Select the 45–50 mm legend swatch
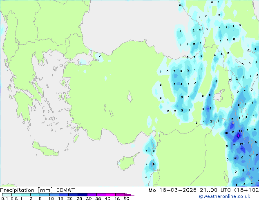 pyautogui.click(x=120, y=195)
